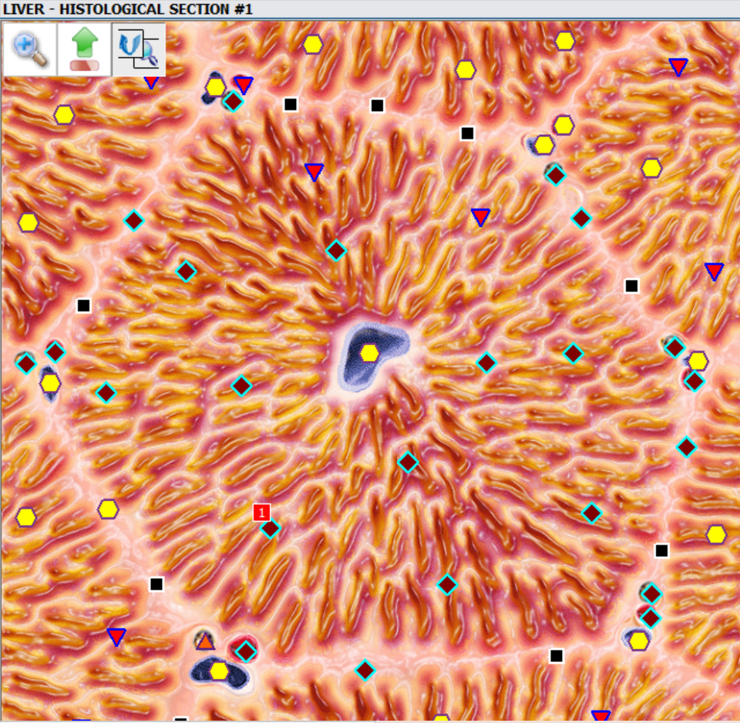The image size is (740, 723).
Task: Click the red marker labeled 1
Action: (x=261, y=513)
